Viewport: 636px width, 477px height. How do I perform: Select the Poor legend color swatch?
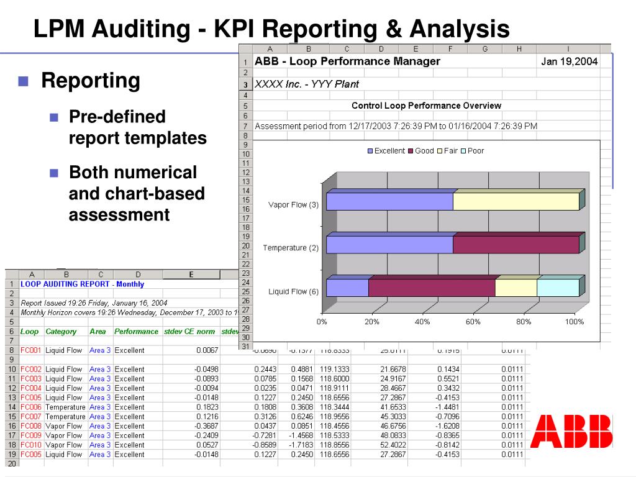[x=463, y=151]
